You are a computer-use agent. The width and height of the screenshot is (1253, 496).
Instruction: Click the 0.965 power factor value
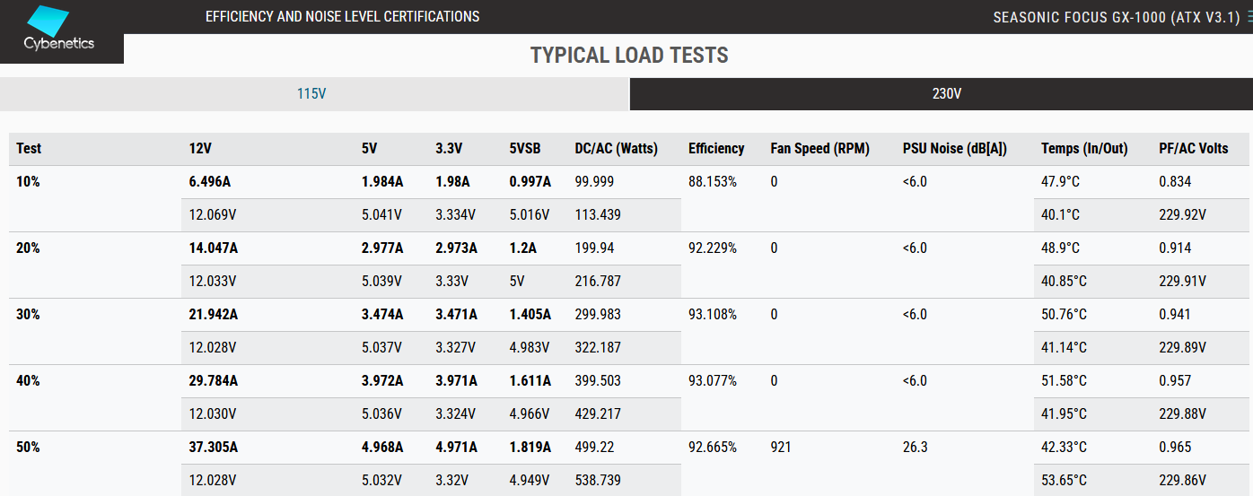[x=1175, y=448]
